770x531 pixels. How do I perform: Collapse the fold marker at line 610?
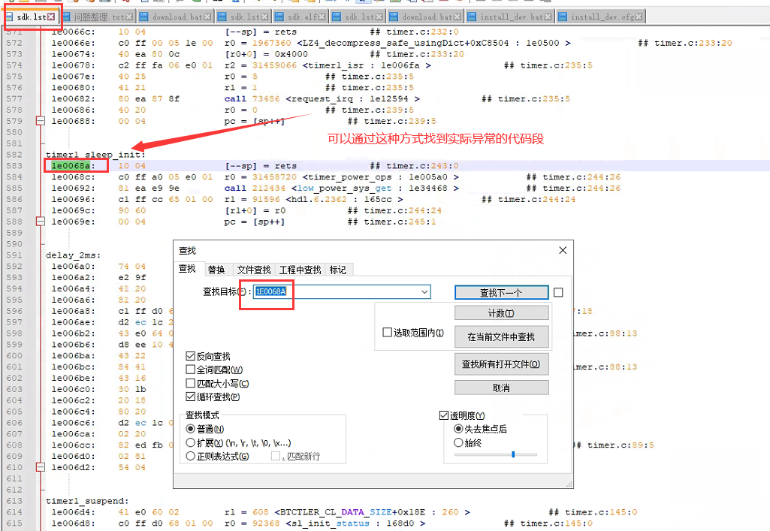coord(41,467)
